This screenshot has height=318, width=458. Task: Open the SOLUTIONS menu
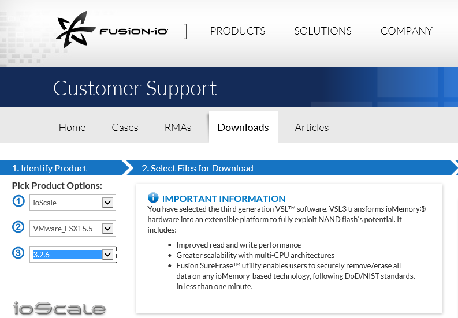point(323,31)
